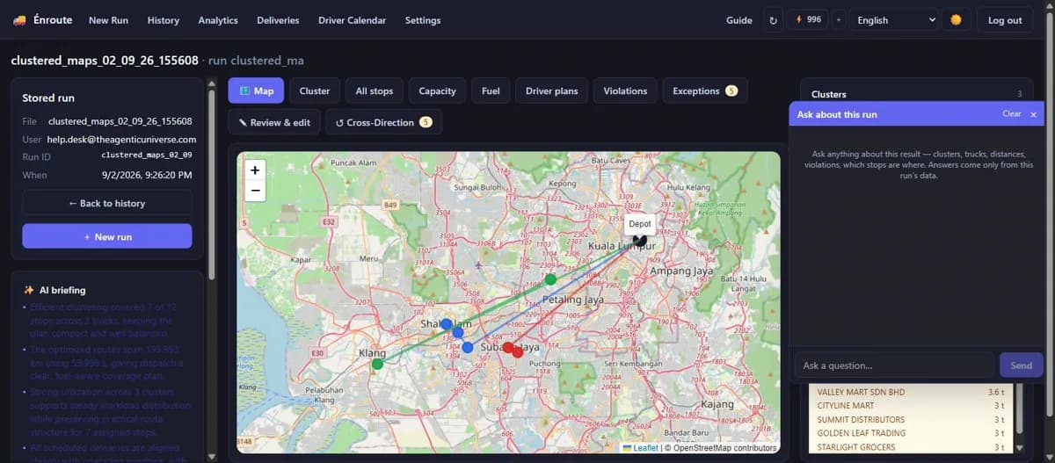
Task: Open the History page
Action: coord(164,20)
